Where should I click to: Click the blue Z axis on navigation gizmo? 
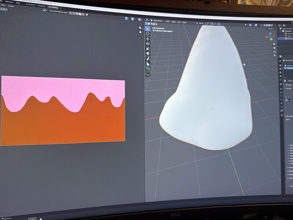tap(270, 33)
